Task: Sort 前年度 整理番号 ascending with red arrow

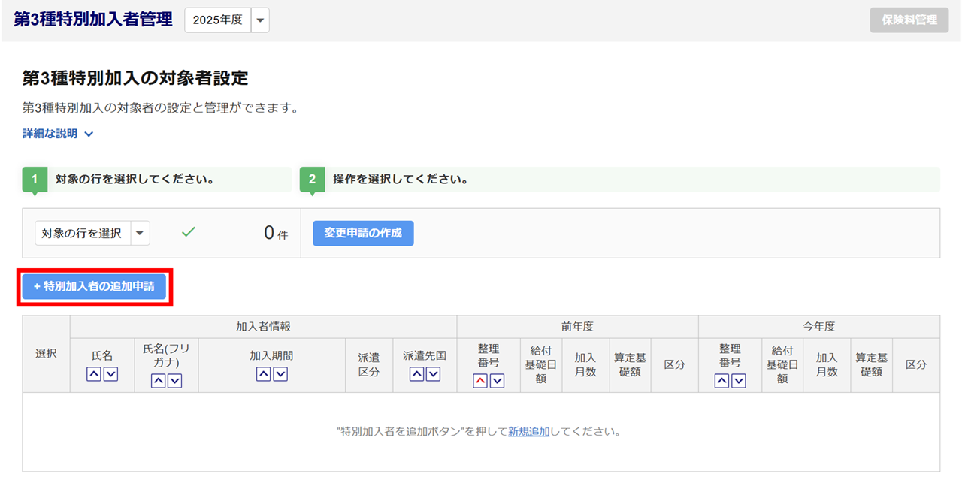Action: point(481,381)
